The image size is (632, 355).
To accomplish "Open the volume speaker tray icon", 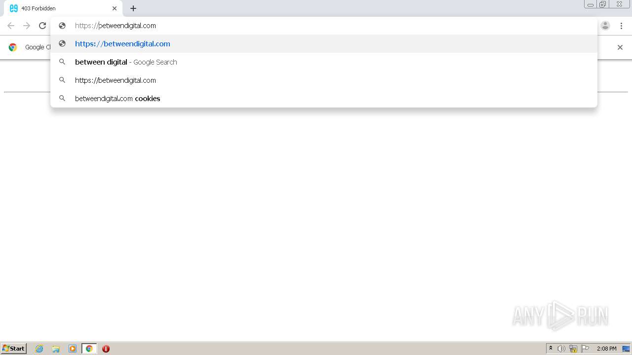I will point(561,349).
